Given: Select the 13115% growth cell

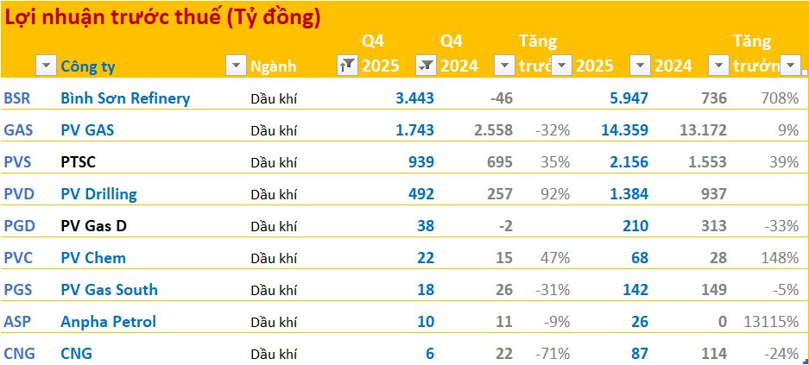Looking at the screenshot, I should pyautogui.click(x=771, y=322).
